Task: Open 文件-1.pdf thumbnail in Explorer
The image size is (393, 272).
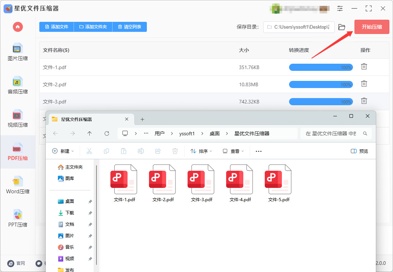Action: coord(125,179)
